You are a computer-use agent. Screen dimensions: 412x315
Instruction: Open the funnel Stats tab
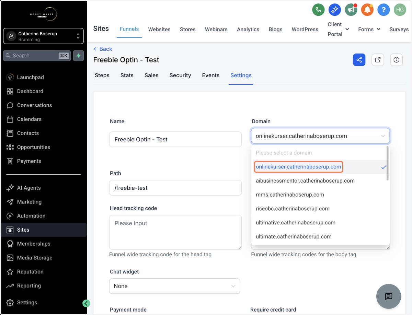tap(127, 75)
